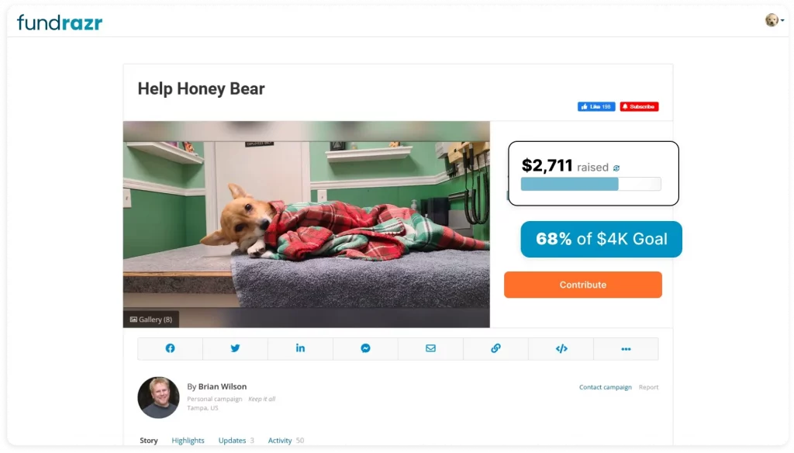Screen dimensions: 794x453
Task: Open the Gallery with 8 photos
Action: tap(150, 319)
